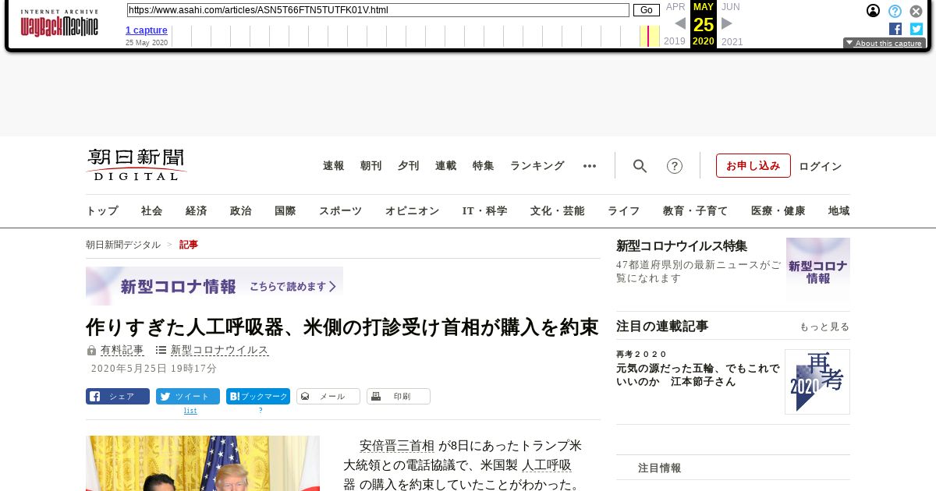Select the 地域 category tab

click(839, 211)
